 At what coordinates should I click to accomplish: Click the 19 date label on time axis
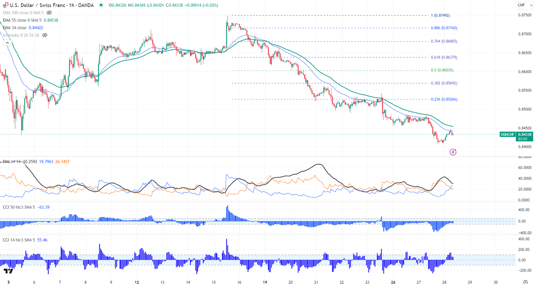pyautogui.click(x=265, y=281)
